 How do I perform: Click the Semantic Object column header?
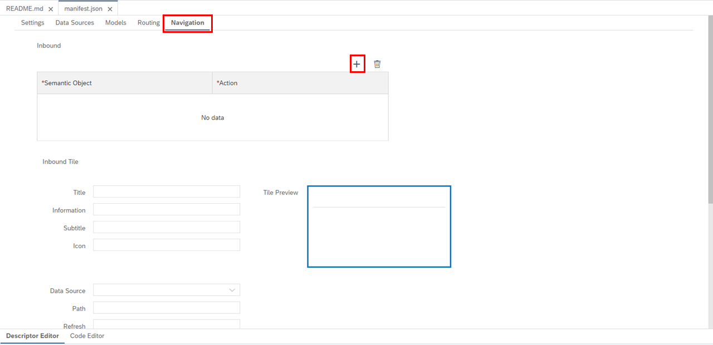coord(125,83)
